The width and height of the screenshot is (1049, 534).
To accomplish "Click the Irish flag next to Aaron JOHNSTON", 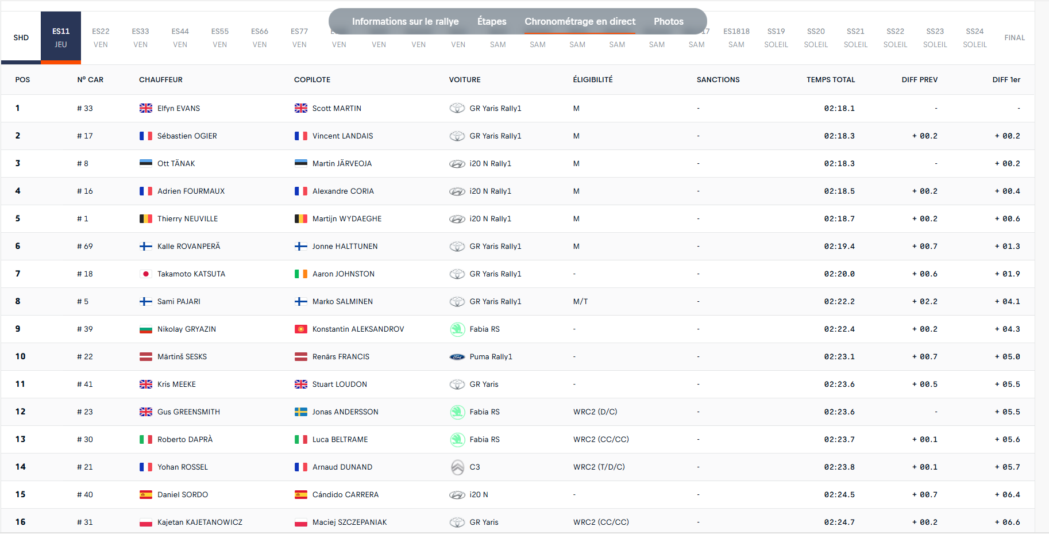I will coord(301,274).
